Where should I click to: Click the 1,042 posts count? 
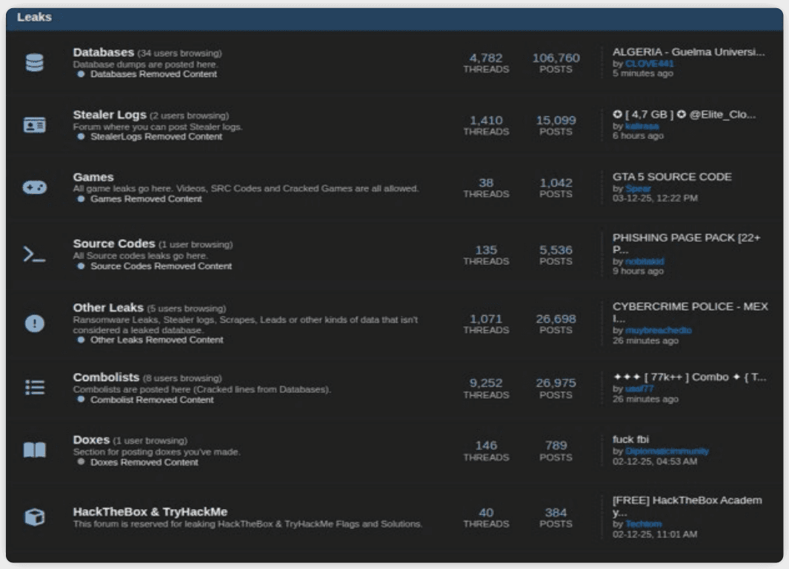(x=556, y=183)
